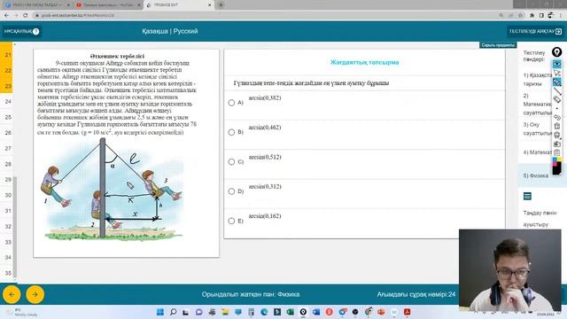Click the whiteboard easel icon in annotation bar
This screenshot has height=319, width=567.
557,135
